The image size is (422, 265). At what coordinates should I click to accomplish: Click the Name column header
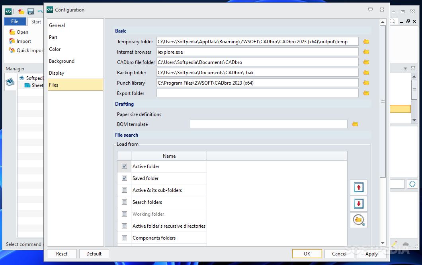pos(169,156)
